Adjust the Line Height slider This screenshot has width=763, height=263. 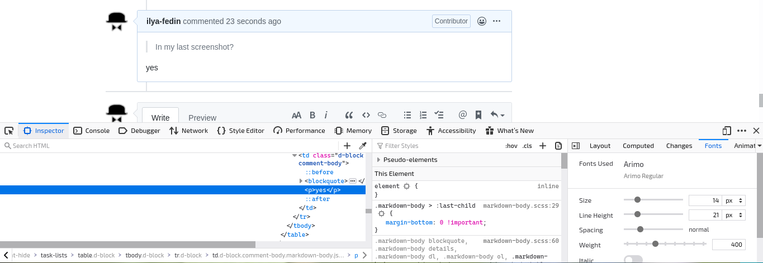click(653, 214)
